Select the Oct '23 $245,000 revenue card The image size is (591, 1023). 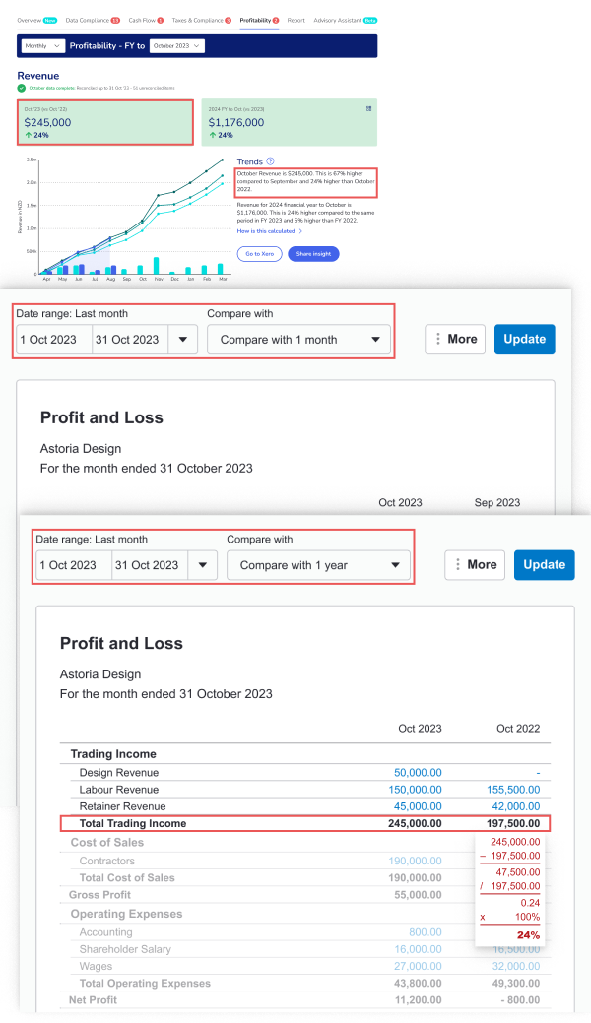click(105, 122)
